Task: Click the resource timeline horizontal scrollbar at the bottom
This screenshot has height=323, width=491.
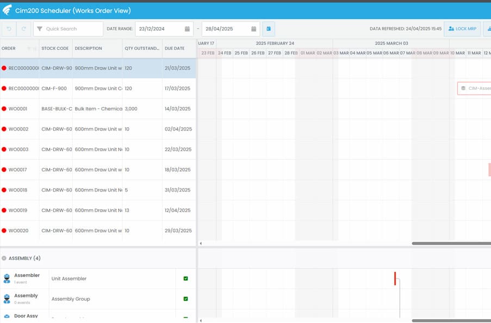Action: point(451,320)
